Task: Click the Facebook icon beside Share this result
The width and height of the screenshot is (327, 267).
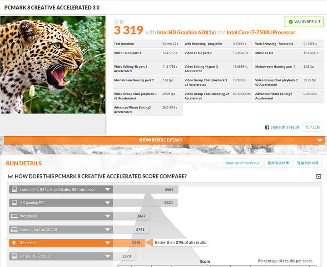Action: [x=267, y=128]
